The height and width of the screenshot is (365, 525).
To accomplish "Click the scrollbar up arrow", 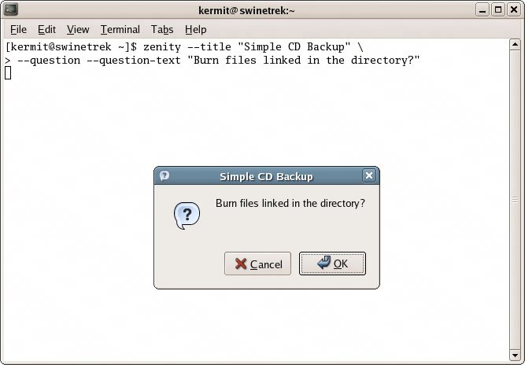I will 516,46.
